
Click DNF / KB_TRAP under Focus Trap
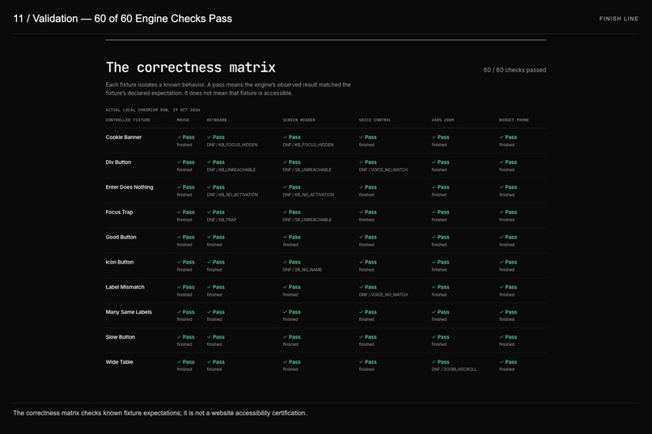coord(222,220)
